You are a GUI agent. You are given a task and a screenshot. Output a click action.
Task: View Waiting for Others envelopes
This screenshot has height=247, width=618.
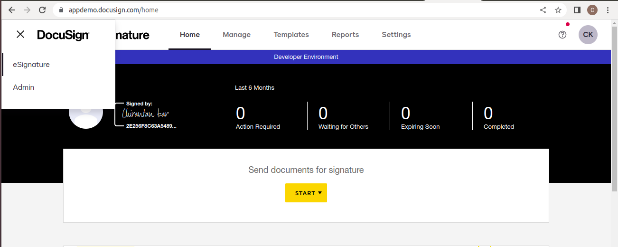[x=343, y=117]
